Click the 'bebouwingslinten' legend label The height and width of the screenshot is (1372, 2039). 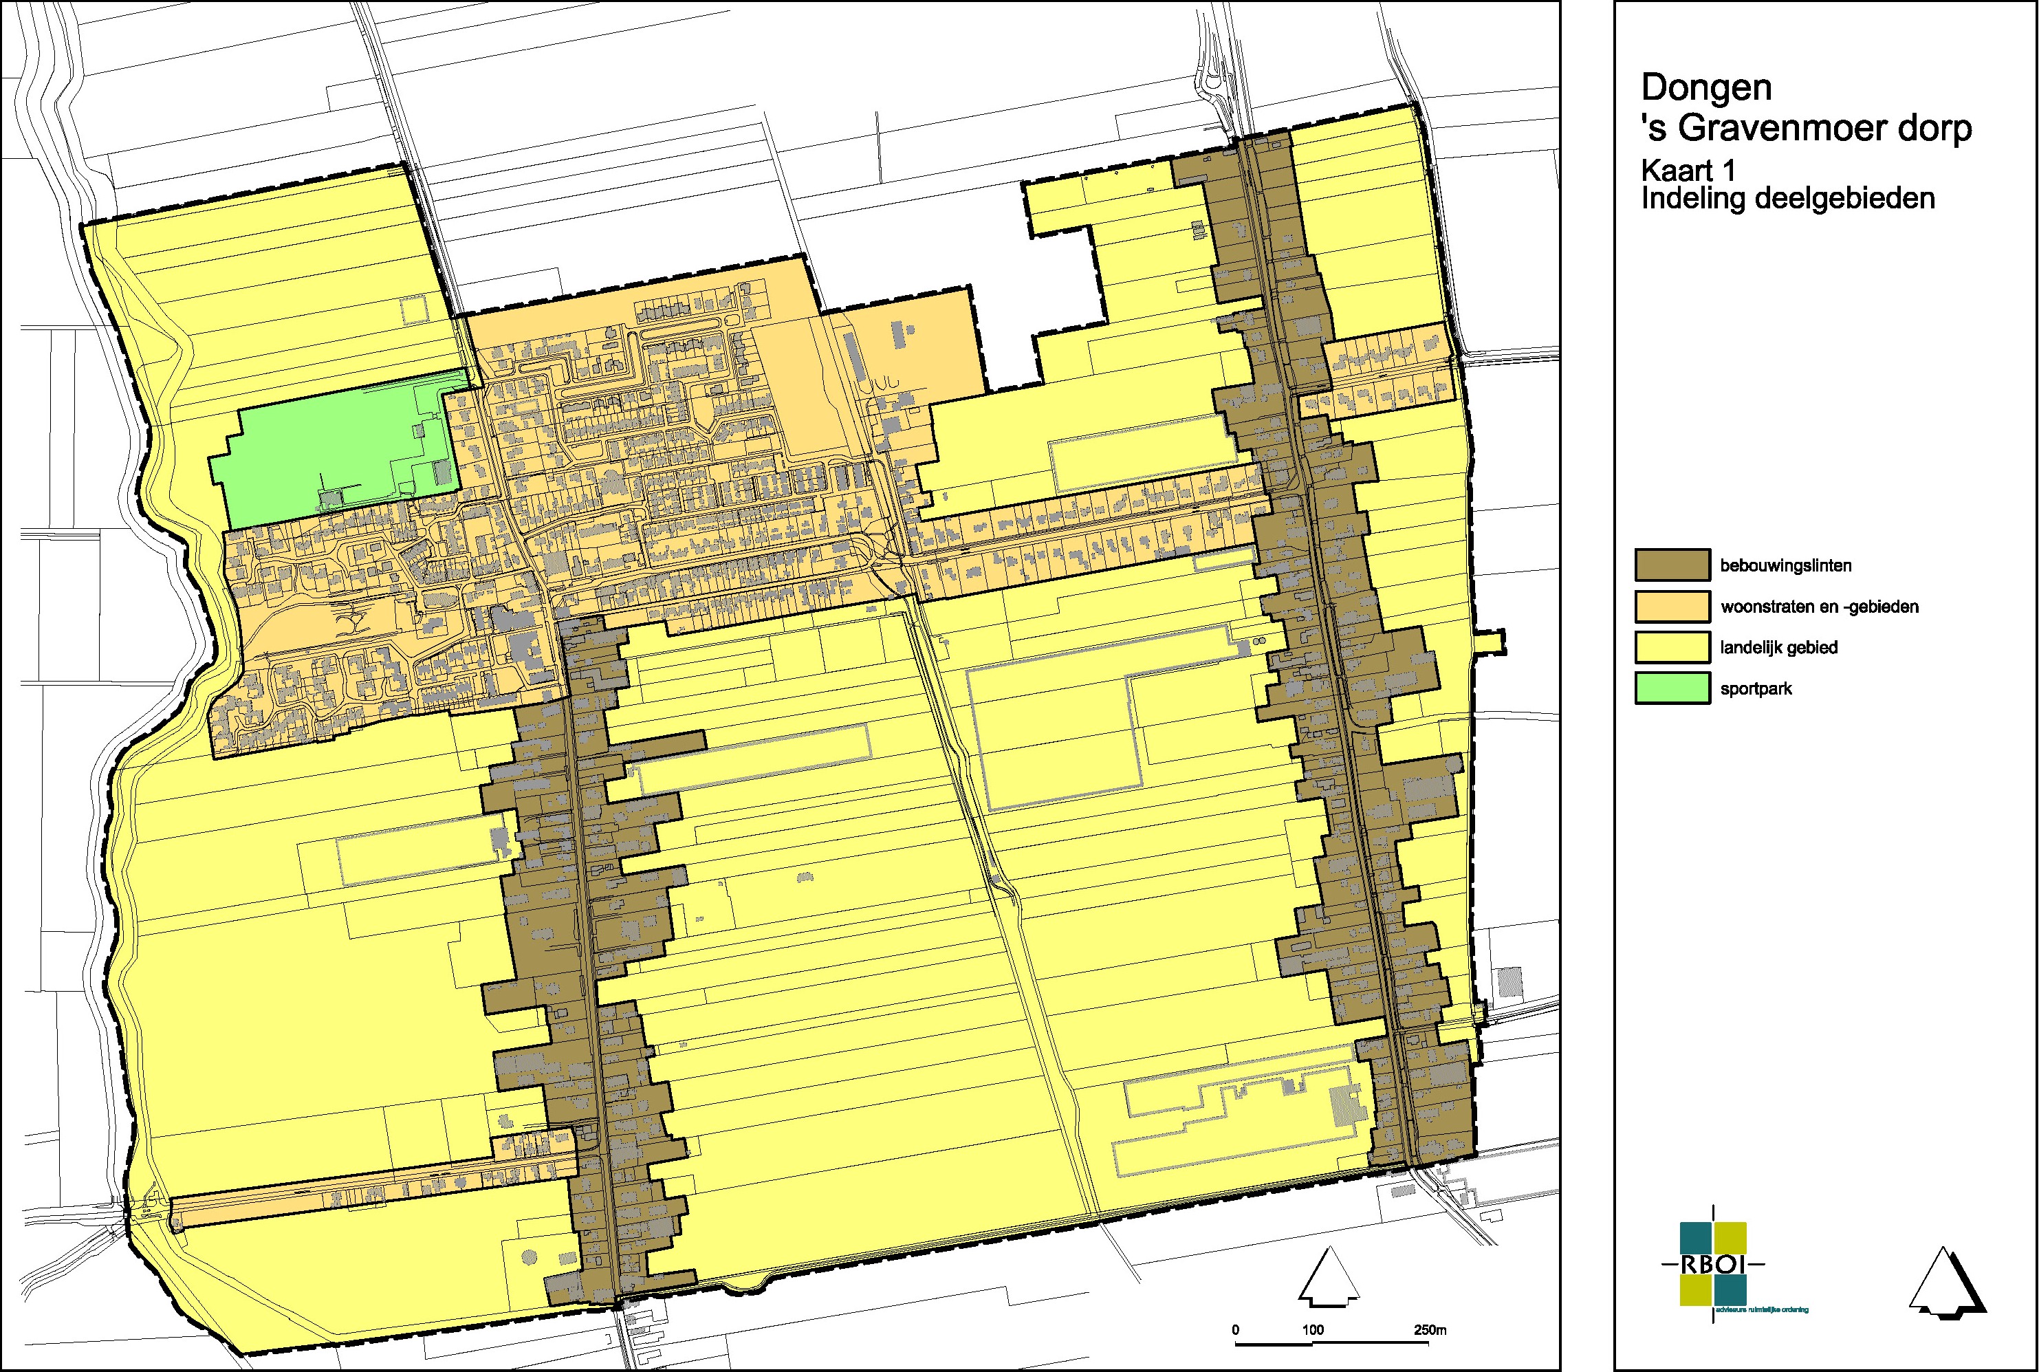(1785, 566)
